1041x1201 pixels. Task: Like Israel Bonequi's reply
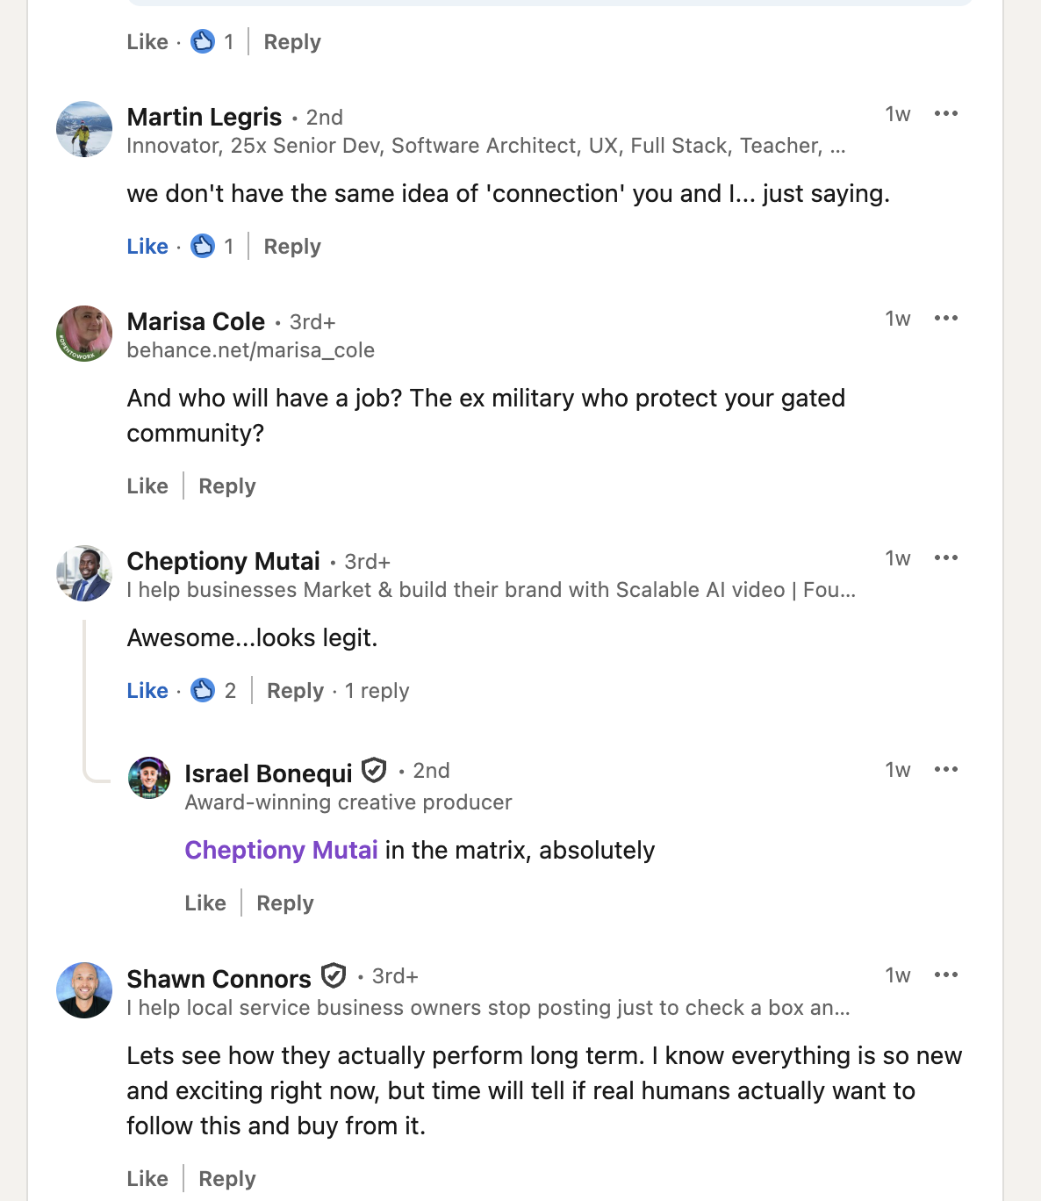click(x=205, y=903)
